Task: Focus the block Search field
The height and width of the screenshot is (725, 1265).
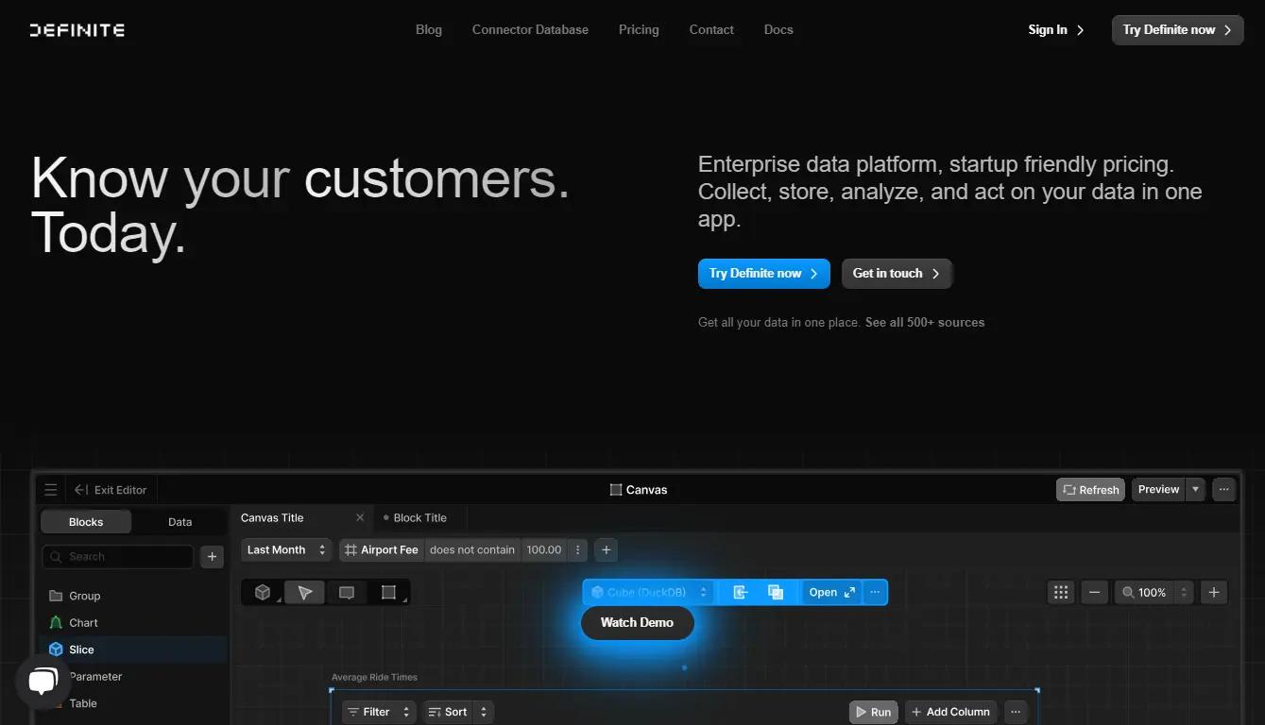Action: (118, 557)
